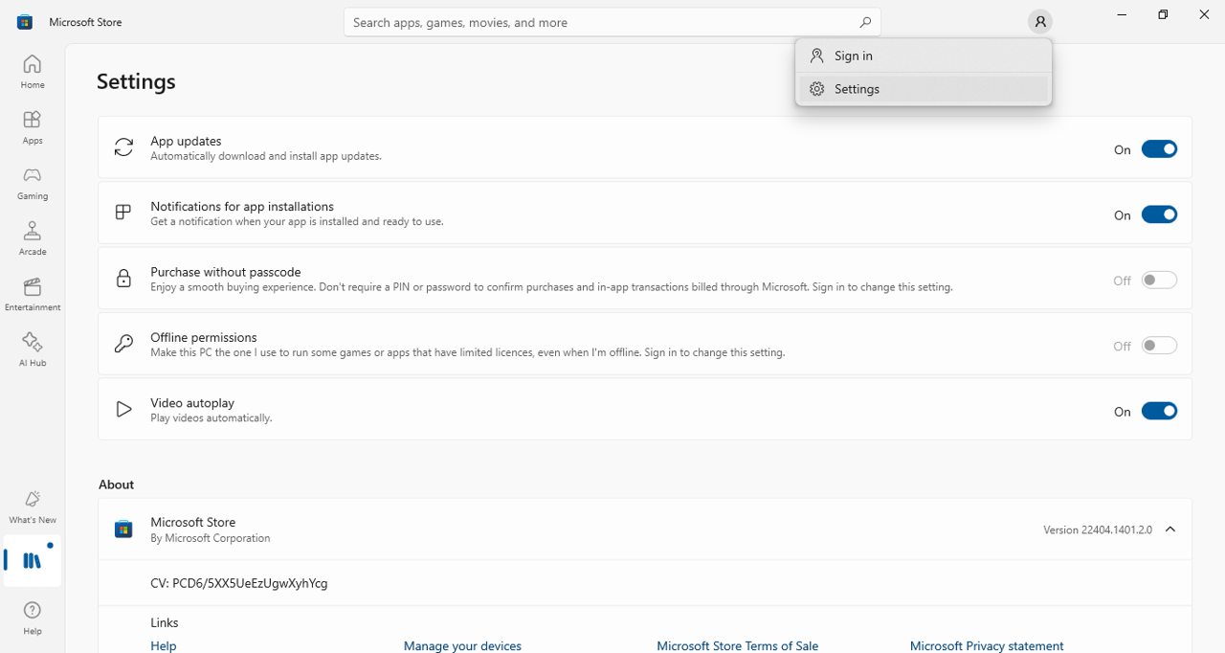This screenshot has height=653, width=1225.
Task: Click the Purchase without passcode lock icon
Action: coord(123,279)
